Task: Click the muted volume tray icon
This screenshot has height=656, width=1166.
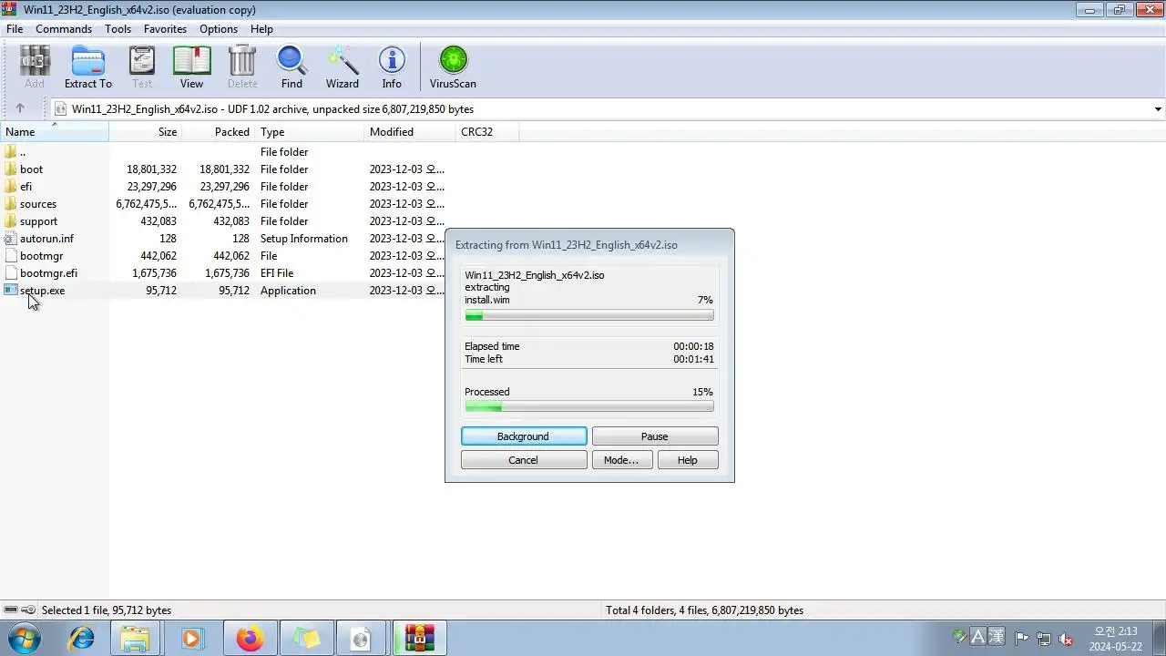Action: [1065, 639]
